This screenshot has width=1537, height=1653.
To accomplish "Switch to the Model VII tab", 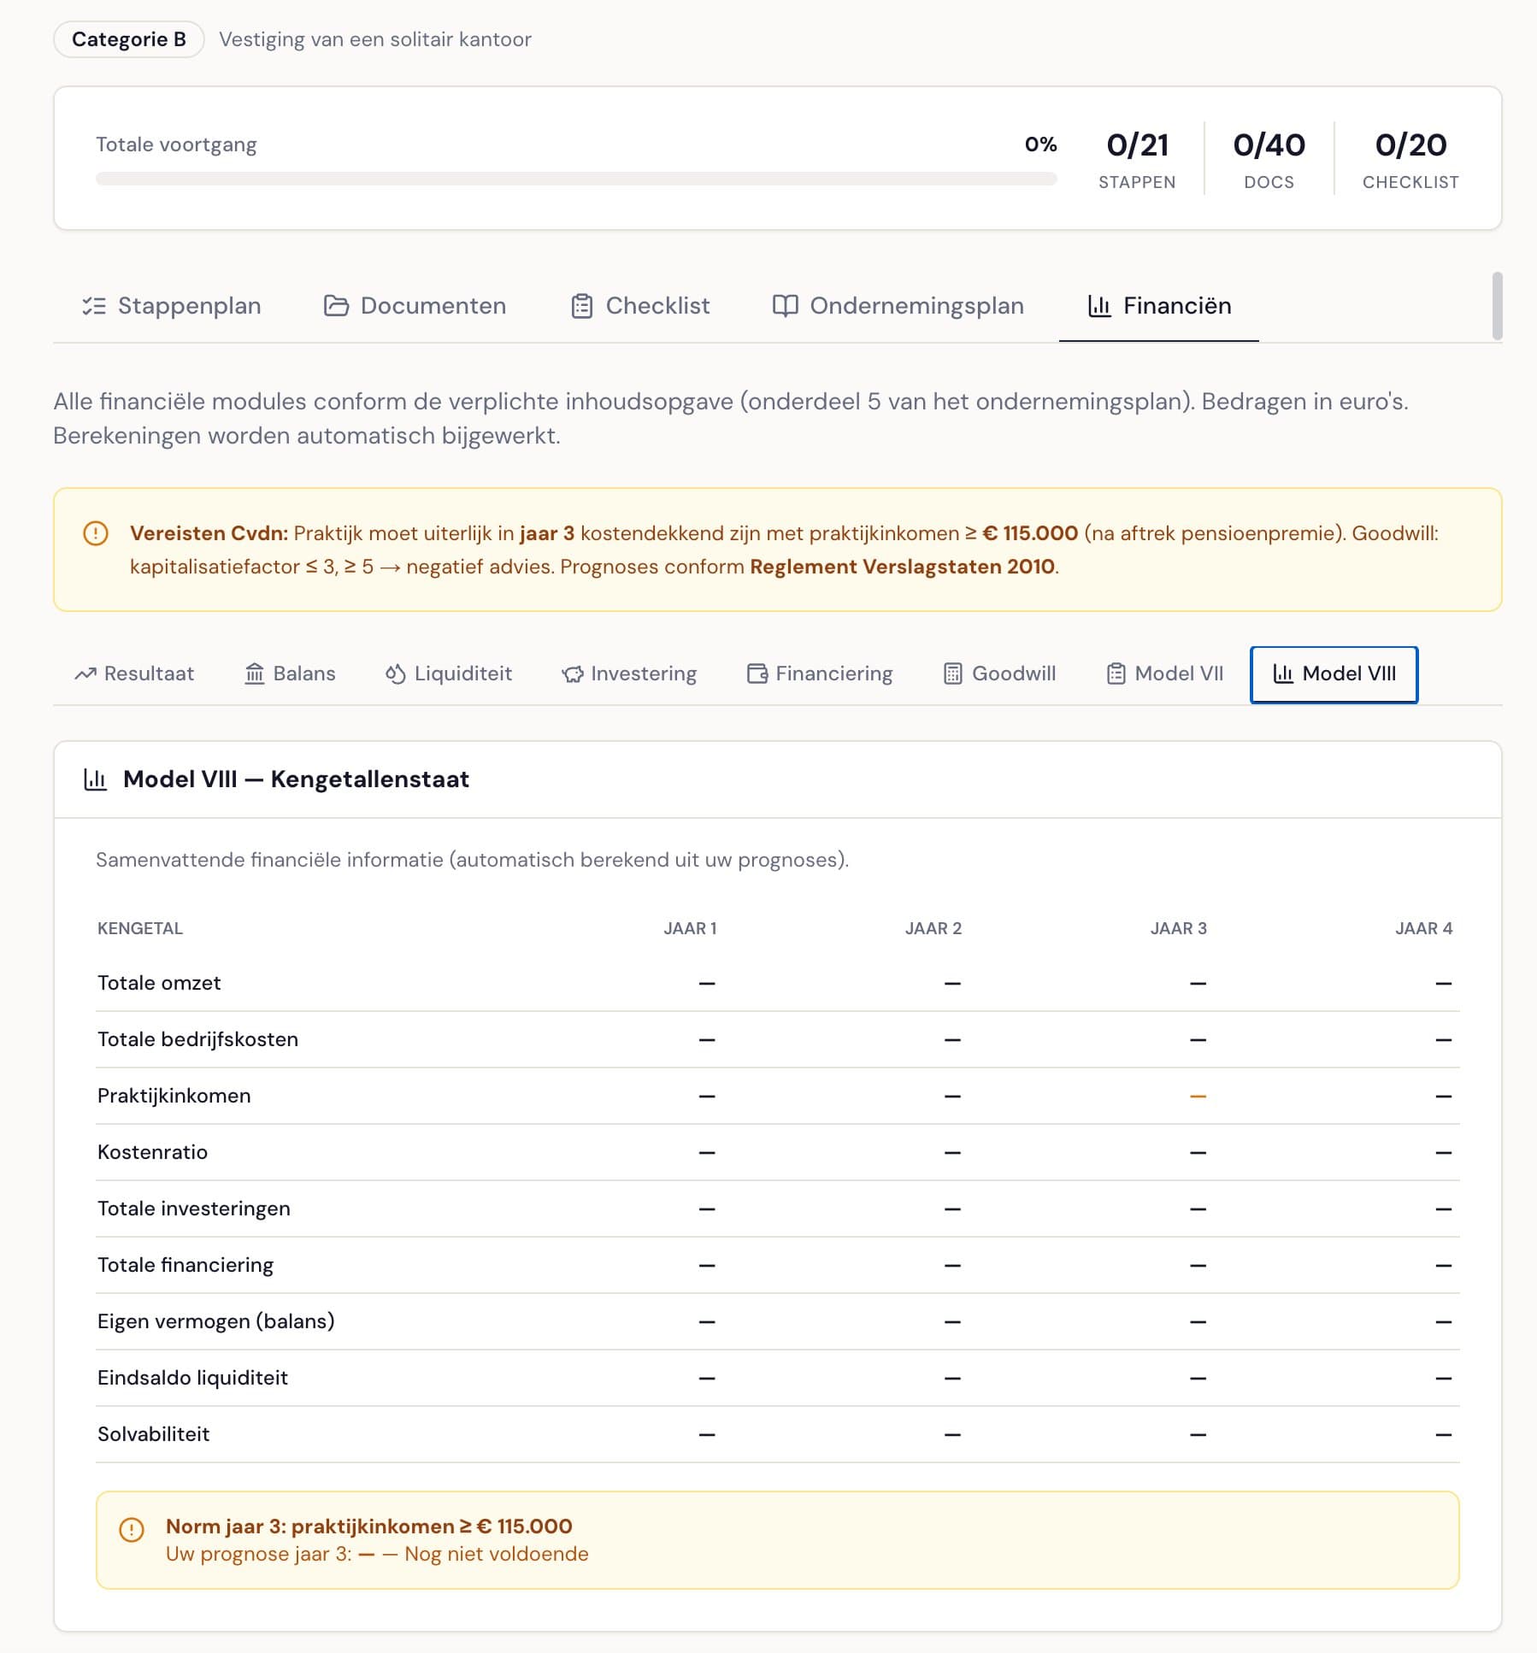I will point(1165,674).
